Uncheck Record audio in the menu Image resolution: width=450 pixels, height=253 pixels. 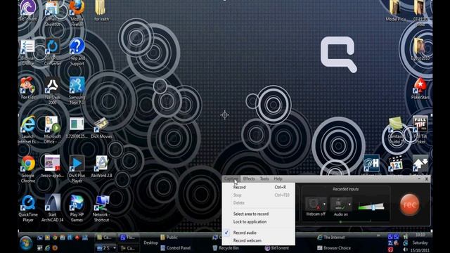tap(258, 233)
